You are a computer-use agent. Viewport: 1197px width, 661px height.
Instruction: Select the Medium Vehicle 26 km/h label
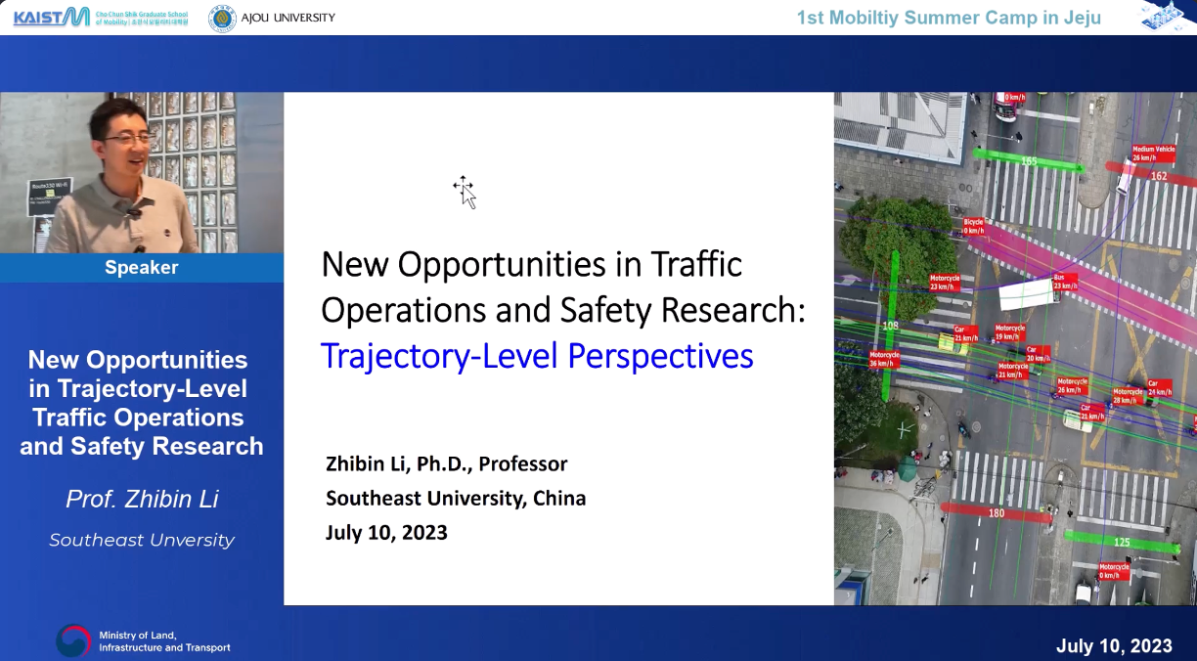(x=1152, y=153)
